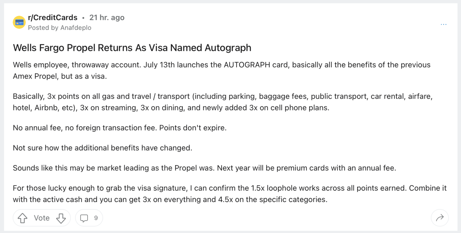Click the "21 hr. ago" timestamp
The height and width of the screenshot is (233, 461).
click(x=107, y=17)
